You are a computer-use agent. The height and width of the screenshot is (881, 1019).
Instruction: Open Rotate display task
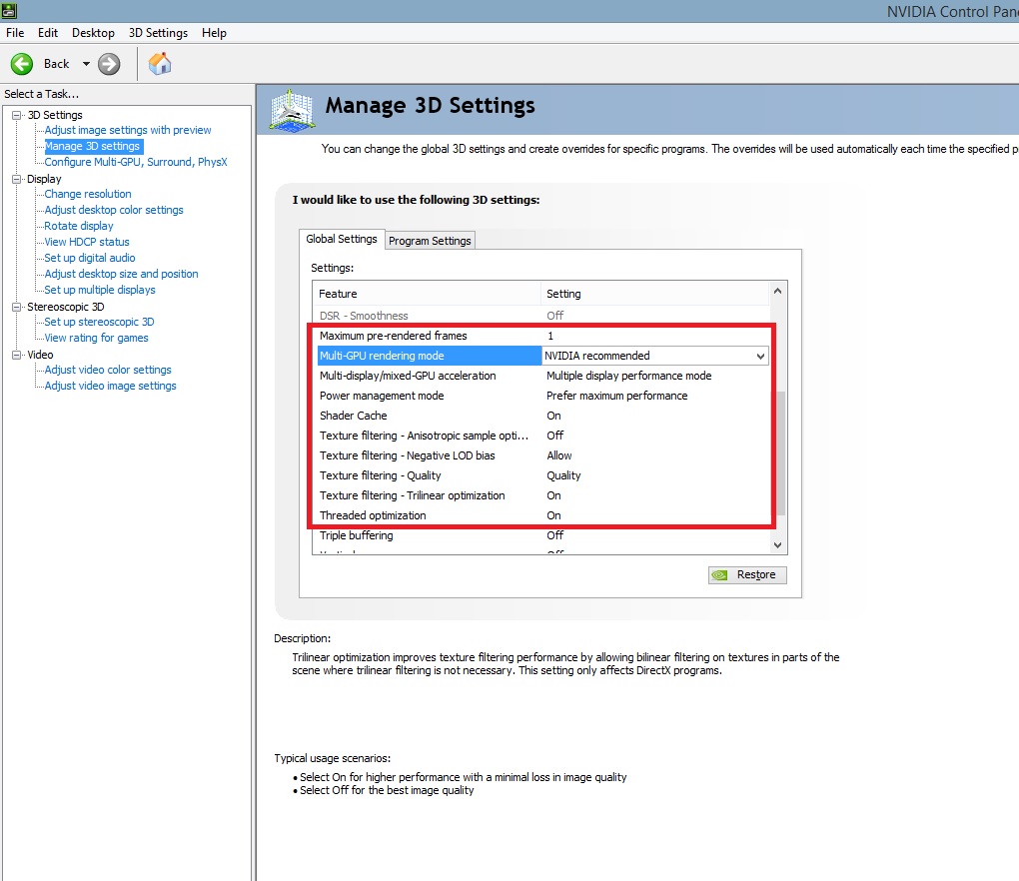[79, 226]
